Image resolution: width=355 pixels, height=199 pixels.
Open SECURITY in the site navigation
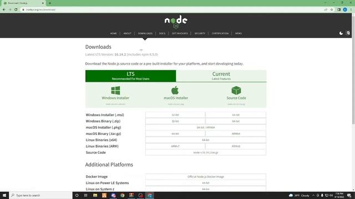tap(200, 33)
